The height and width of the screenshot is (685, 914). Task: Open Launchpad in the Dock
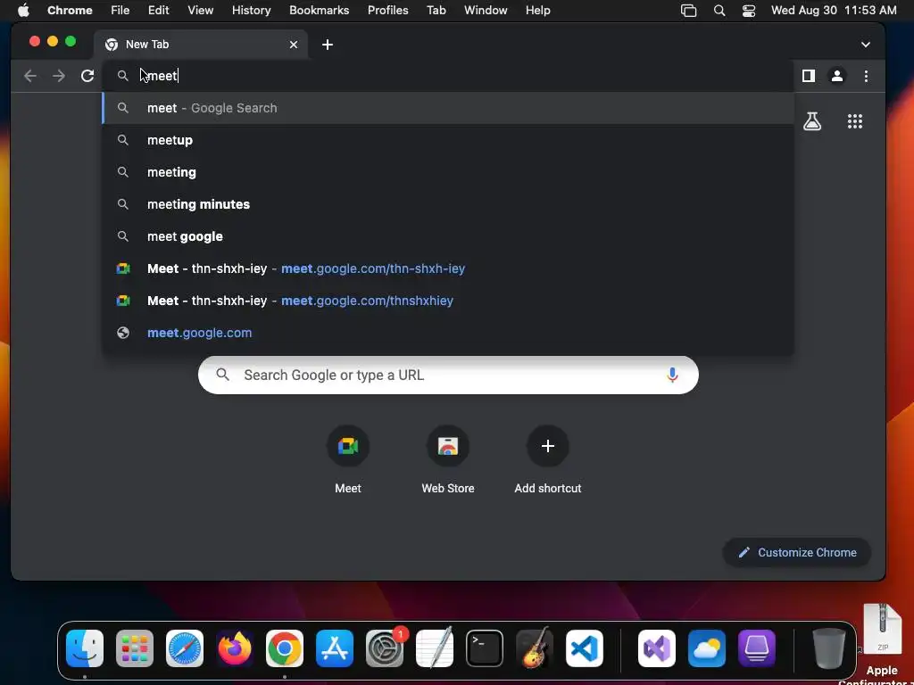coord(135,648)
